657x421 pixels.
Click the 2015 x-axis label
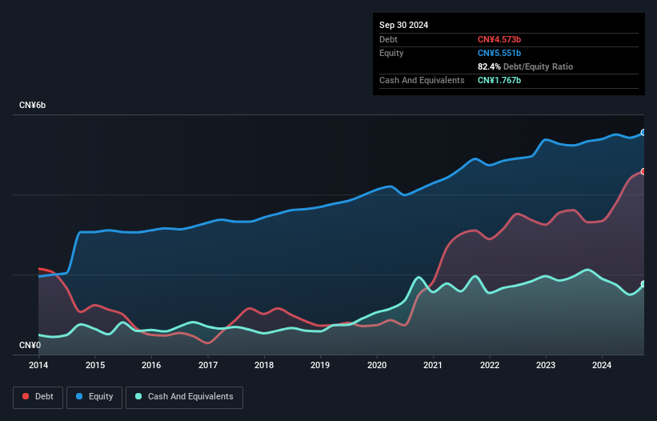(x=95, y=365)
